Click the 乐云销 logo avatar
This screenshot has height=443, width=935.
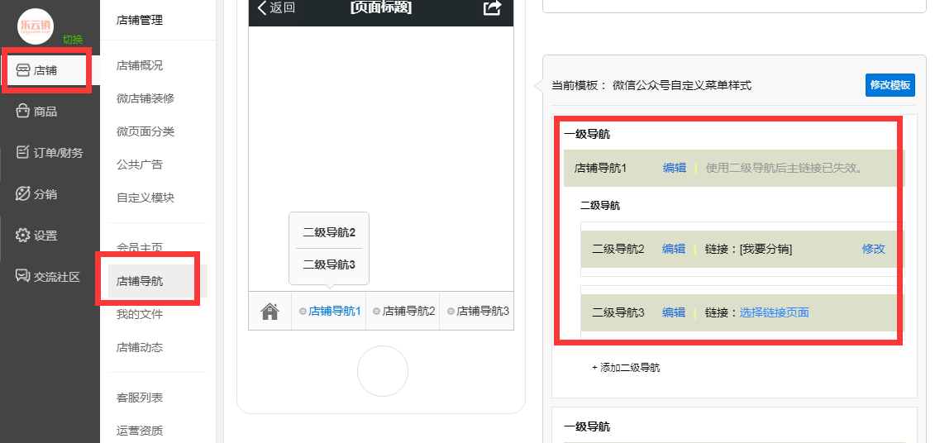pyautogui.click(x=36, y=26)
